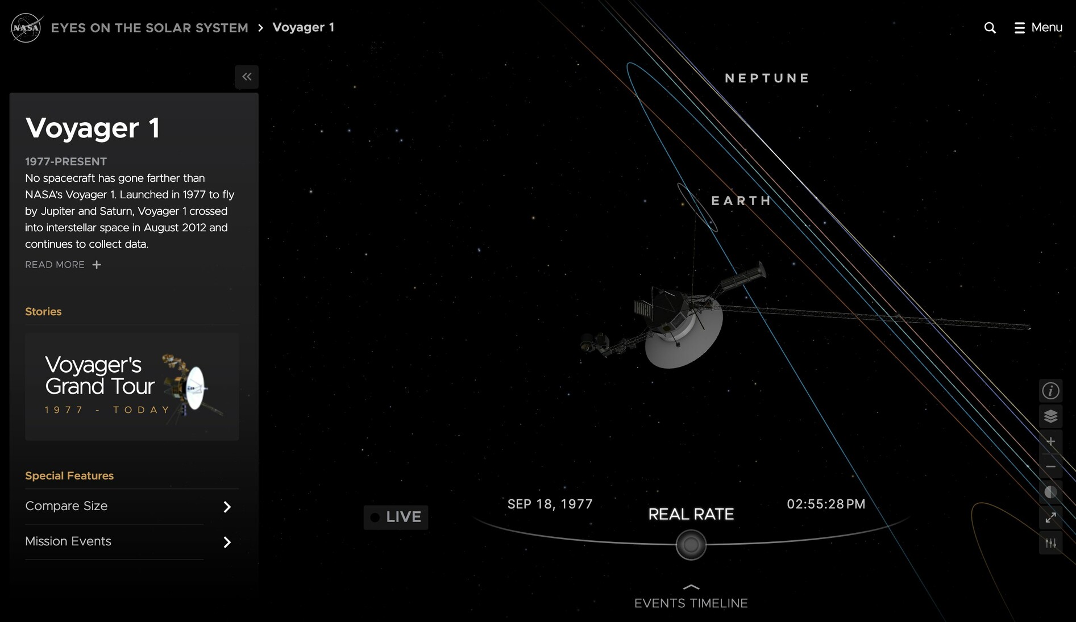Open the info panel icon

pyautogui.click(x=1050, y=391)
